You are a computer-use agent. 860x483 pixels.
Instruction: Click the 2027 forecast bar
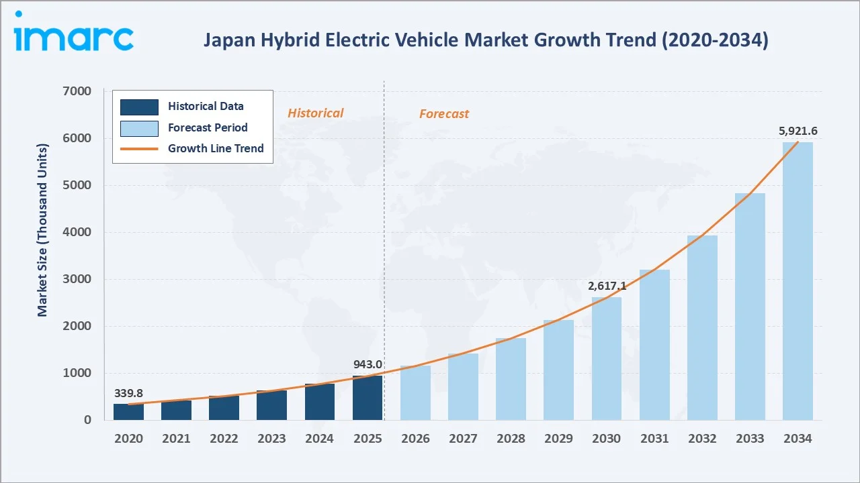[x=463, y=386]
